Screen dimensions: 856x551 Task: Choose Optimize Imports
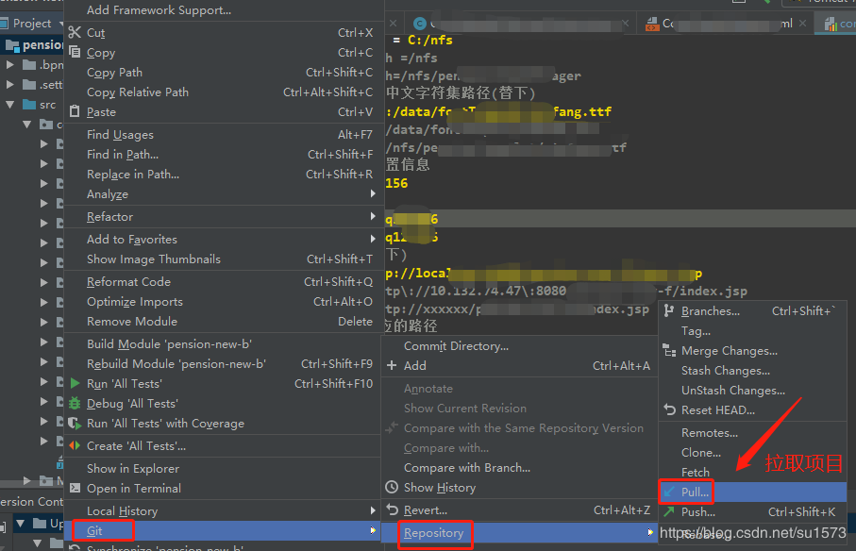point(224,301)
